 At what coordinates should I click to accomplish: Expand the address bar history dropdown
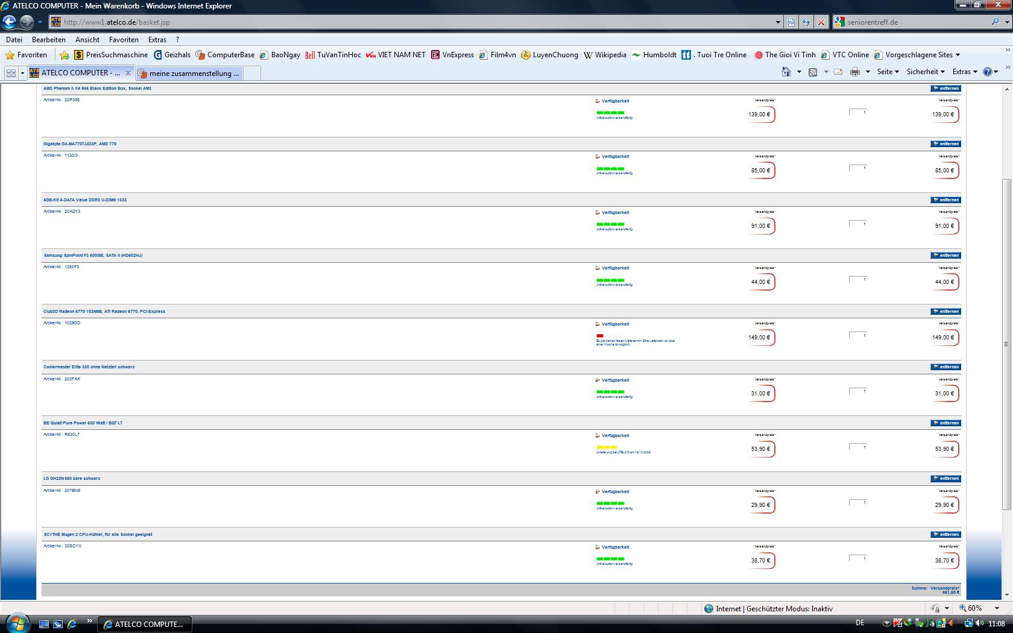tap(778, 22)
